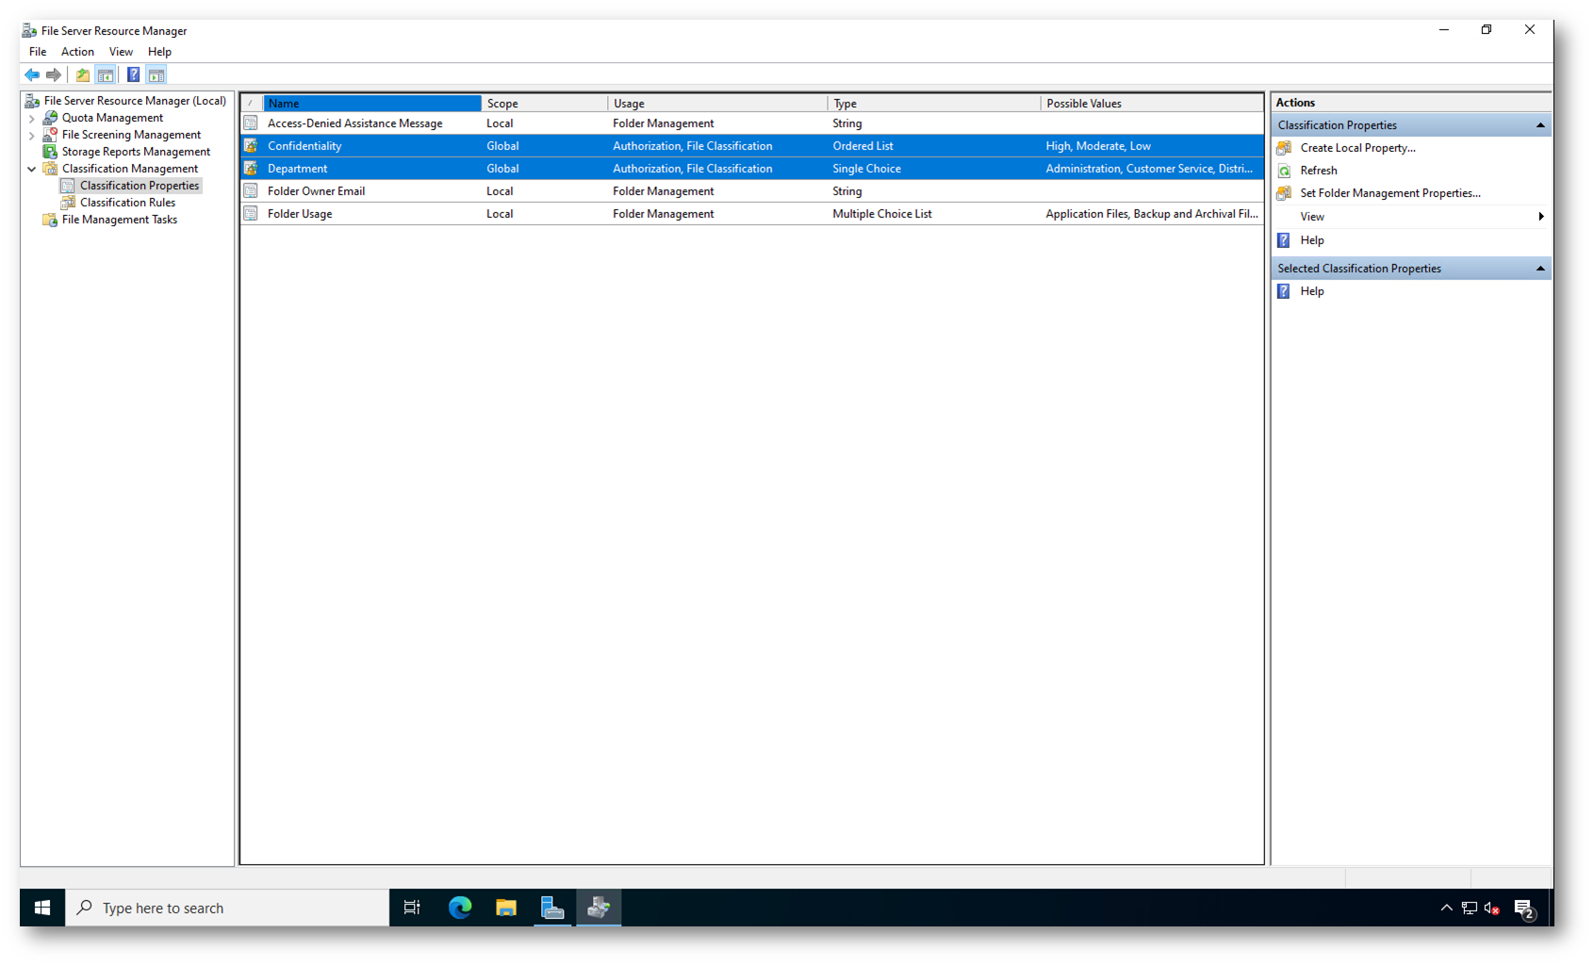The image size is (1594, 966).
Task: Click the Forward arrow toolbar icon
Action: coord(54,74)
